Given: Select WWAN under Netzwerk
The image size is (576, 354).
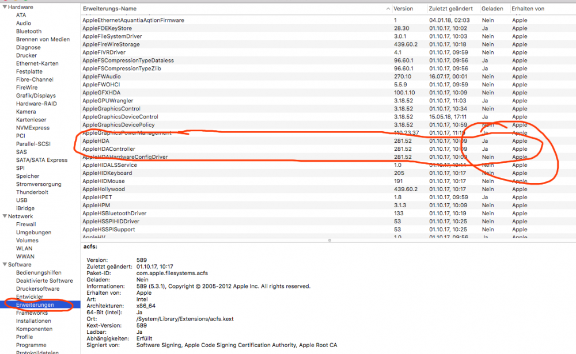Looking at the screenshot, I should (25, 257).
